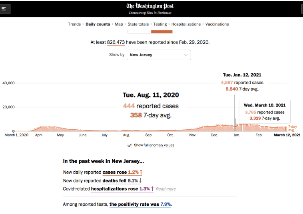Click The Washington Post logo
This screenshot has height=214, width=303.
150,6
